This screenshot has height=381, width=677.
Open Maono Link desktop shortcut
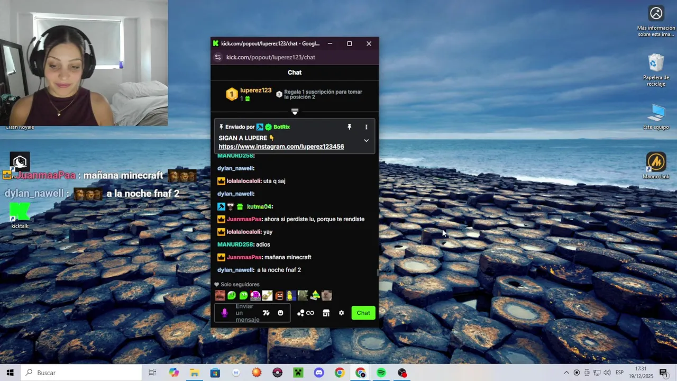coord(656,166)
